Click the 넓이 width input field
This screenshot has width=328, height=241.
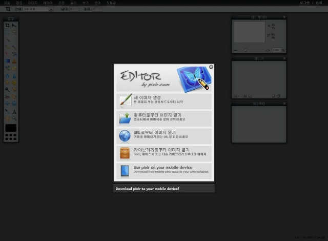point(74,9)
